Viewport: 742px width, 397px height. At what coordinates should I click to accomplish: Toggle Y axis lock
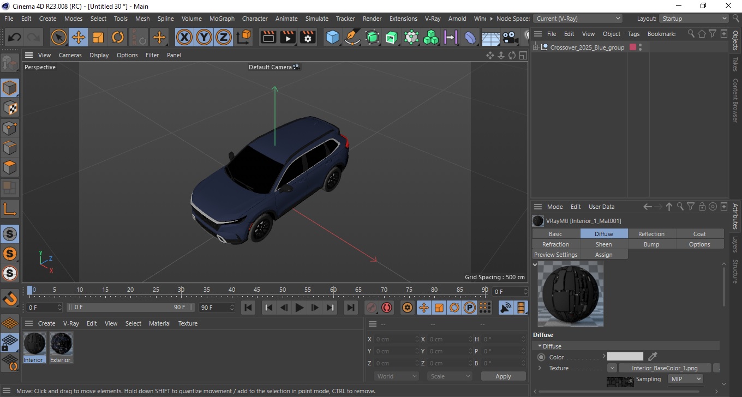[x=204, y=38]
